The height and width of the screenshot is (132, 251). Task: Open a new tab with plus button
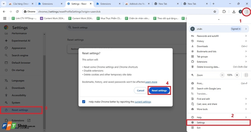click(x=213, y=4)
